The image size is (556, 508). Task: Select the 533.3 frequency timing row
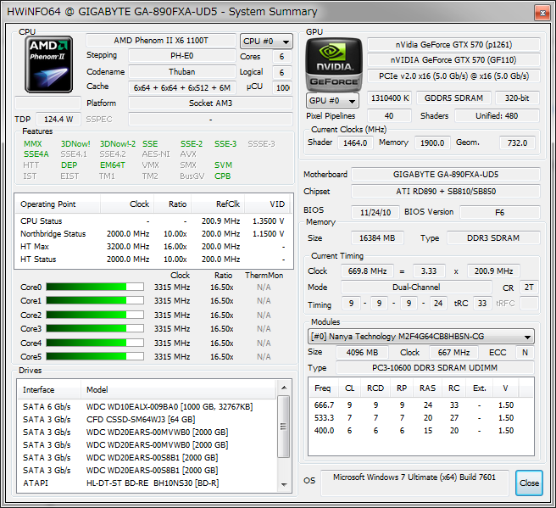(421, 417)
